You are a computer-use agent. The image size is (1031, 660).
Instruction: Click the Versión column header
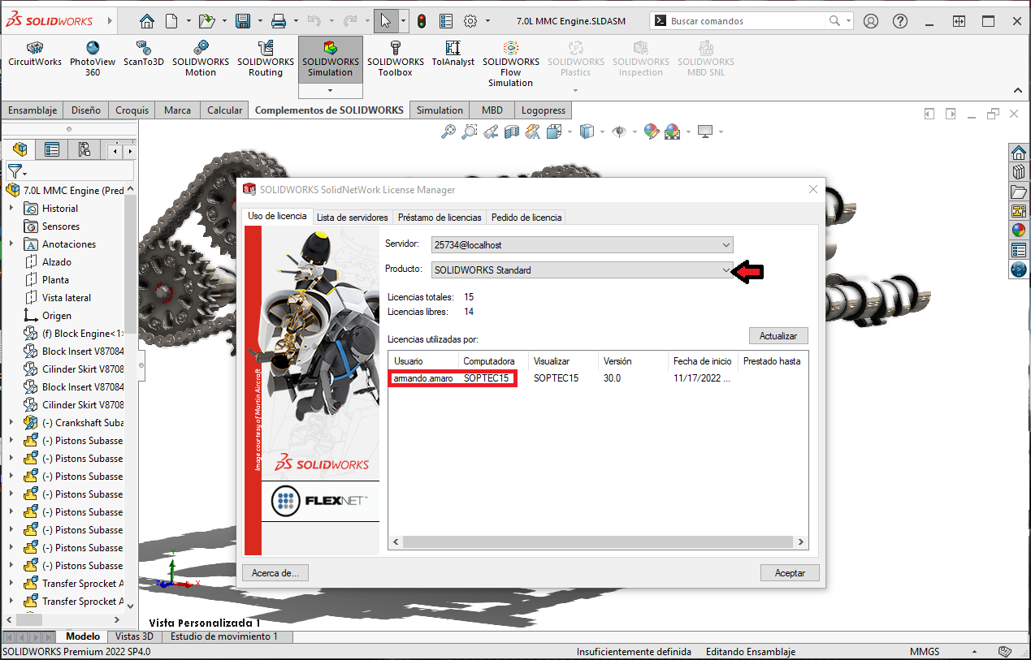(x=632, y=361)
